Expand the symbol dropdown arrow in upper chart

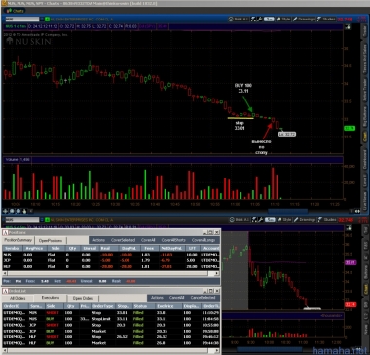click(41, 20)
